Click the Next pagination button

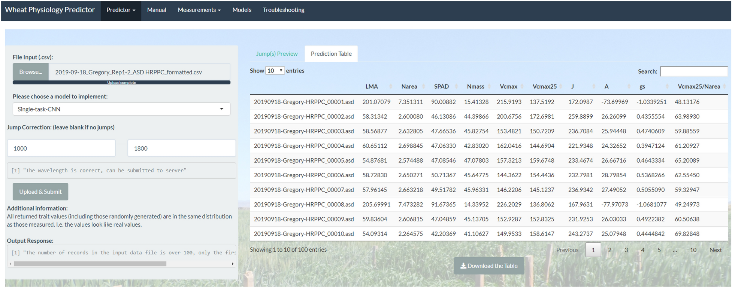coord(716,250)
